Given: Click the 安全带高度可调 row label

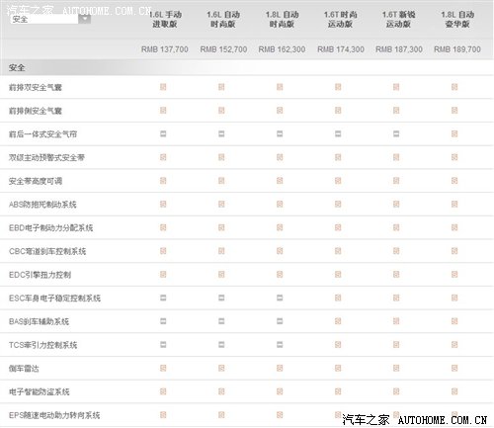Looking at the screenshot, I should pyautogui.click(x=36, y=181).
